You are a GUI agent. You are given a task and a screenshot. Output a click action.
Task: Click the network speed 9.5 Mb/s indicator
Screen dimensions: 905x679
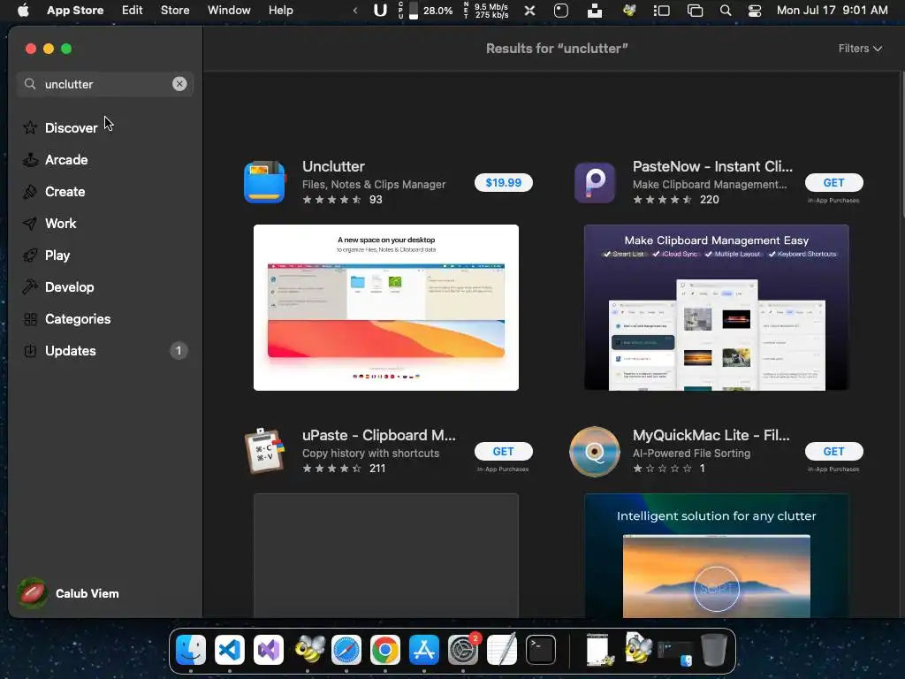(486, 11)
